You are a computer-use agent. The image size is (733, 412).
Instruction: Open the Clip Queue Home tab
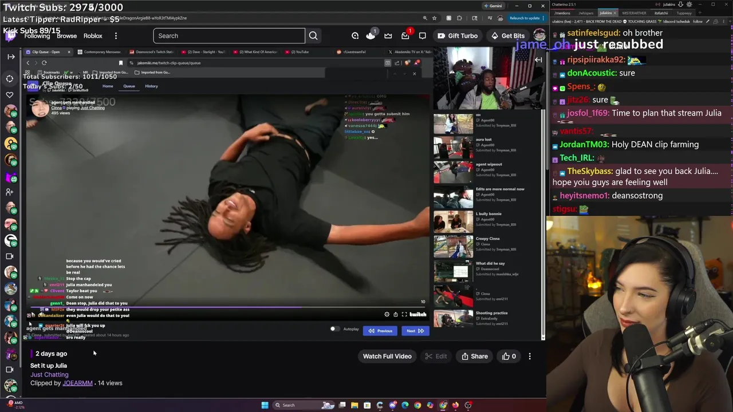[108, 86]
